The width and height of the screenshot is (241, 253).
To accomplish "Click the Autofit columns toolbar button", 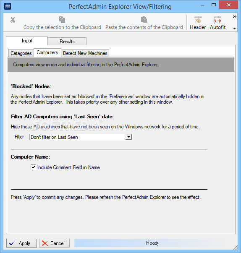I will 217,23.
